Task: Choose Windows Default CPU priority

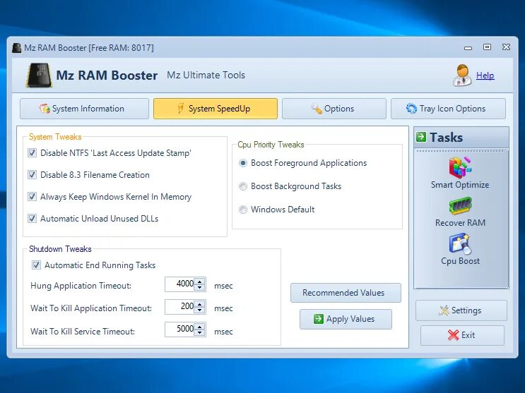Action: pos(243,210)
